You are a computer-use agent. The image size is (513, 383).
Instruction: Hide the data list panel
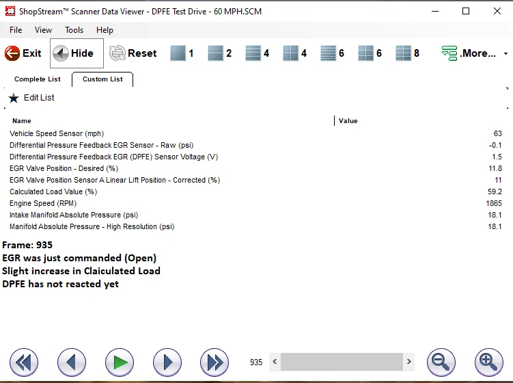77,53
